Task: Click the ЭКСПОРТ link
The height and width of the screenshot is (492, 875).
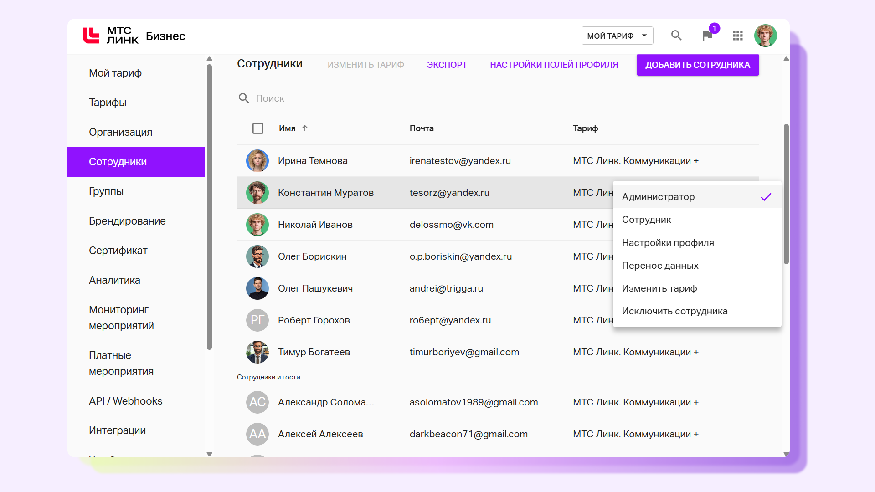Action: (447, 65)
